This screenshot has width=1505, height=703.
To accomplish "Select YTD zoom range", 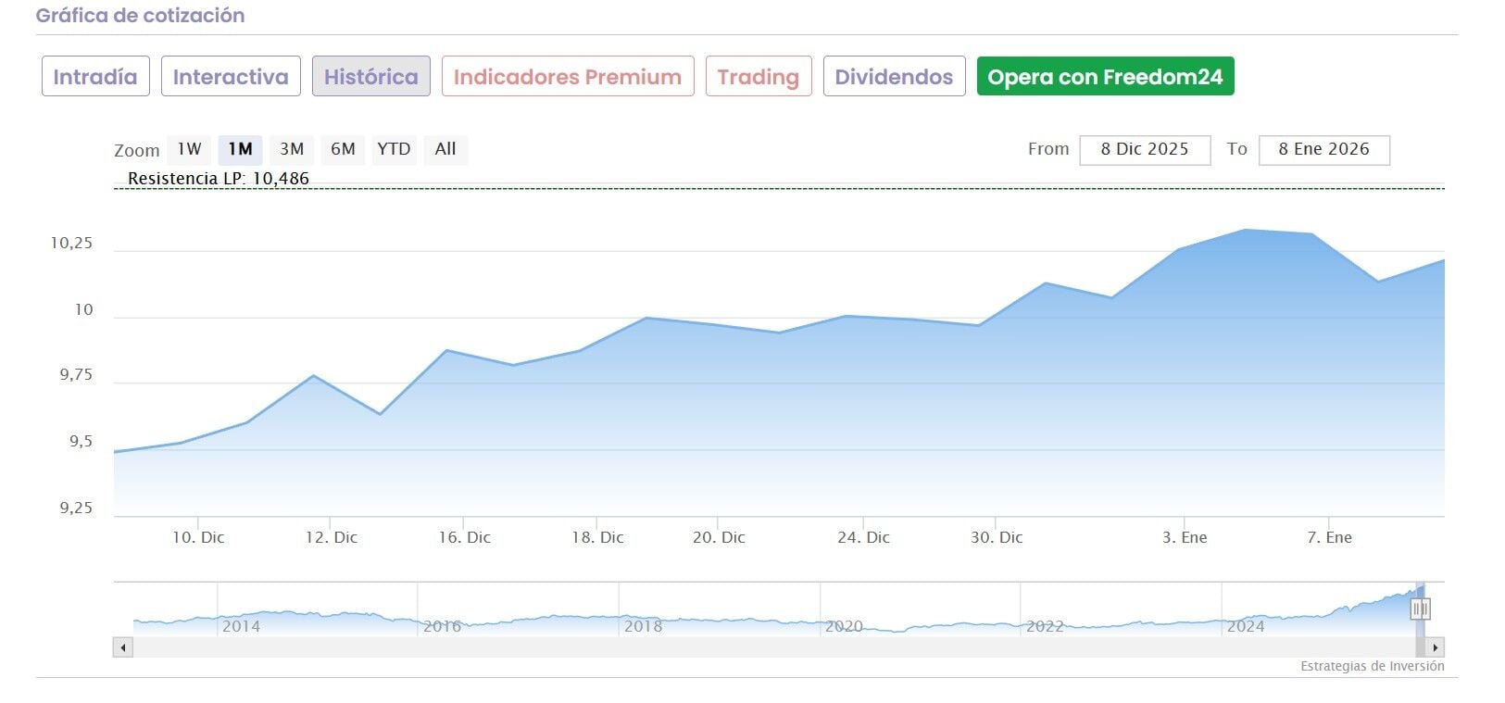I will coord(394,149).
